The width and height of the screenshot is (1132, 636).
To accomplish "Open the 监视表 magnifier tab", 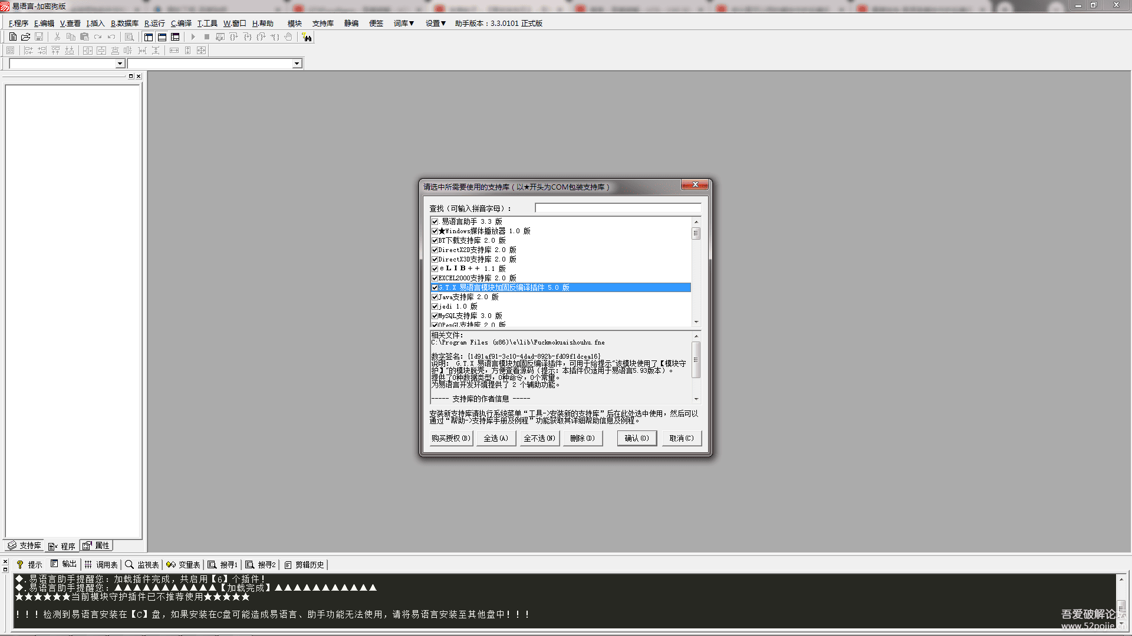I will [x=142, y=564].
